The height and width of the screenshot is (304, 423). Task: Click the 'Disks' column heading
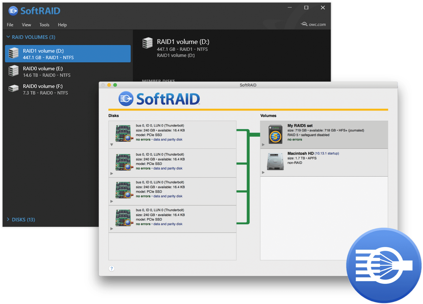click(x=113, y=116)
